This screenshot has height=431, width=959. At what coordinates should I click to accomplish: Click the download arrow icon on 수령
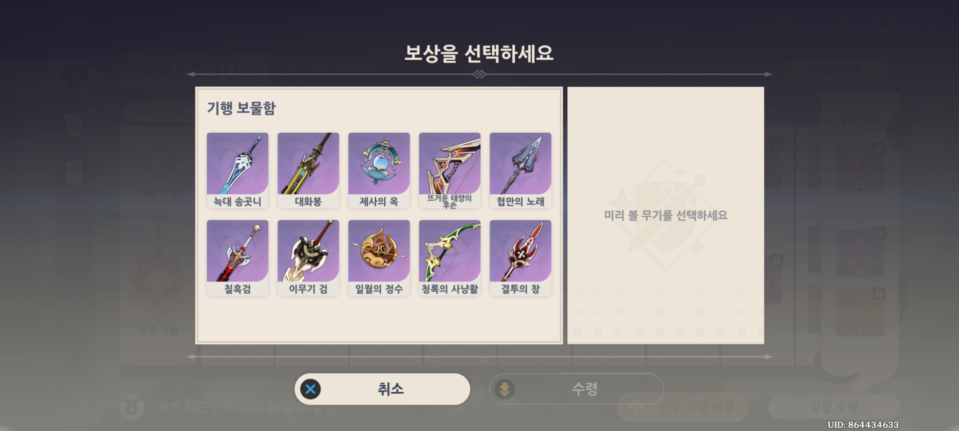tap(504, 389)
